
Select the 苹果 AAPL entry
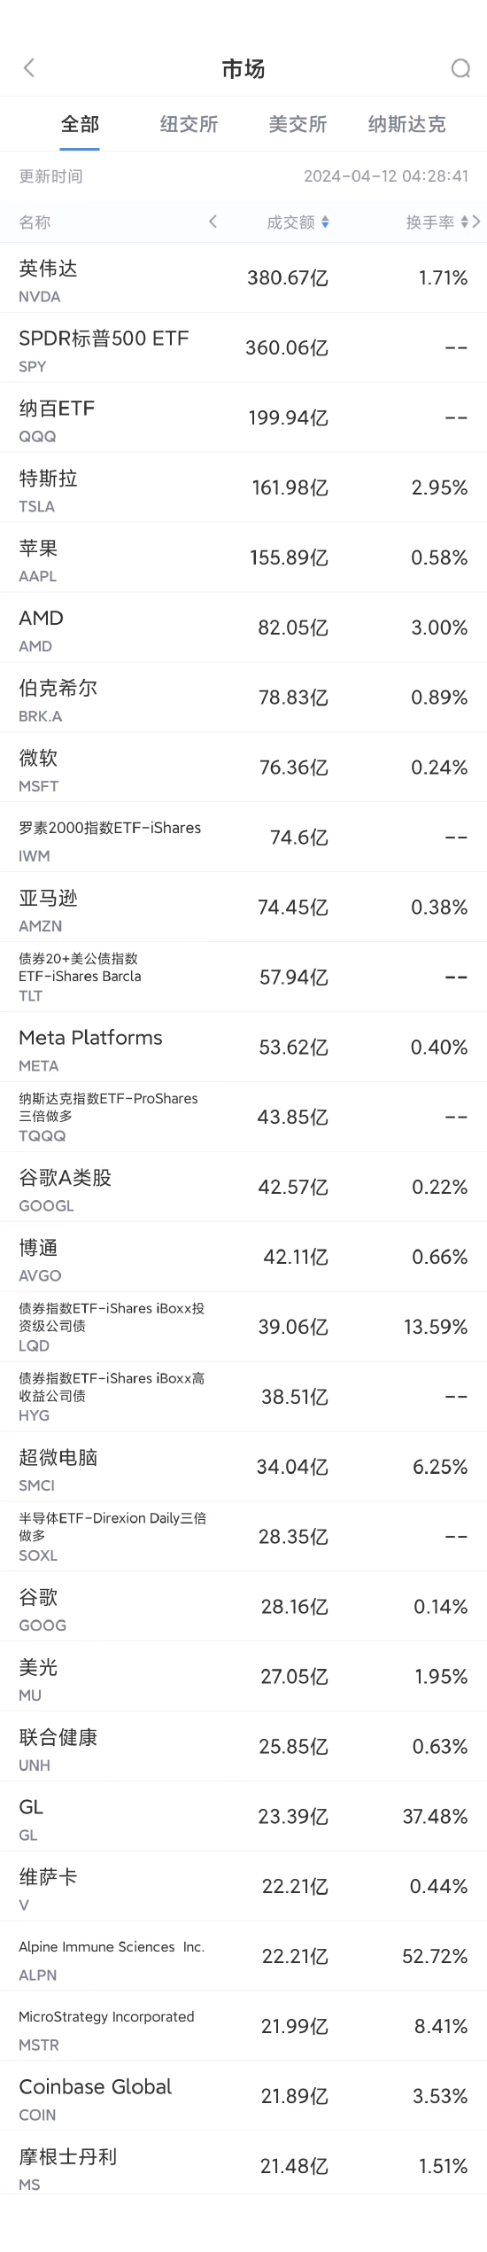pyautogui.click(x=243, y=557)
